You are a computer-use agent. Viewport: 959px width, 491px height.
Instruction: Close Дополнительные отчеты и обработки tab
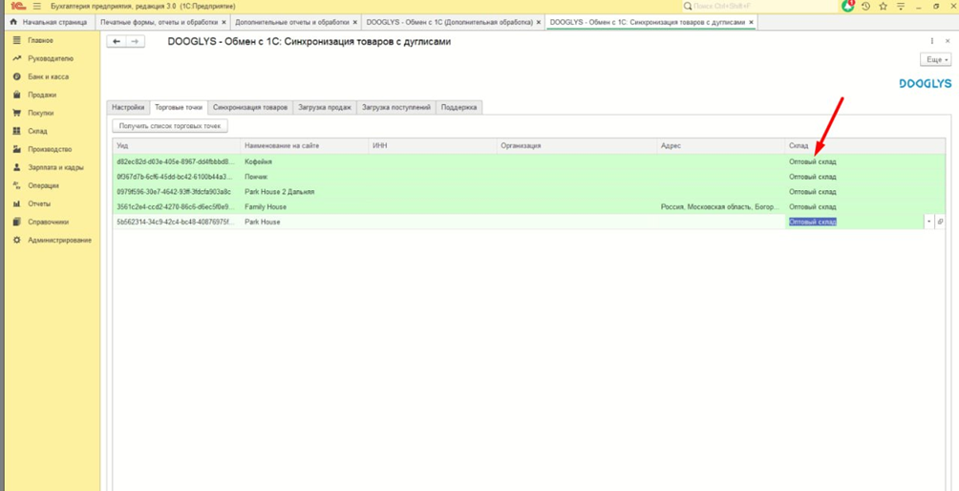[x=355, y=22]
